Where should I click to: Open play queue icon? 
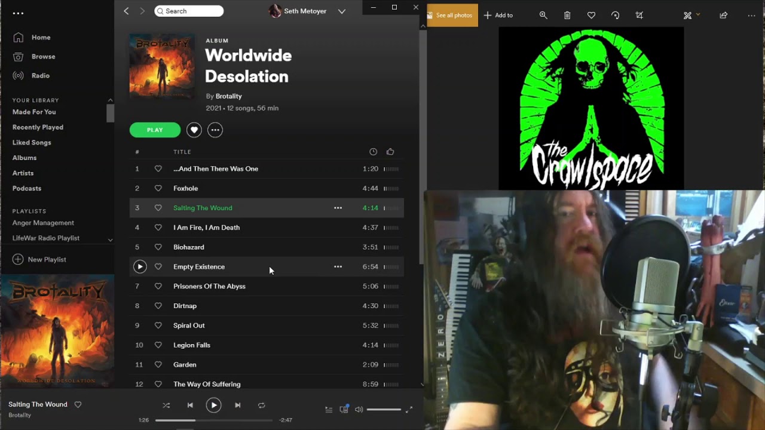point(329,410)
